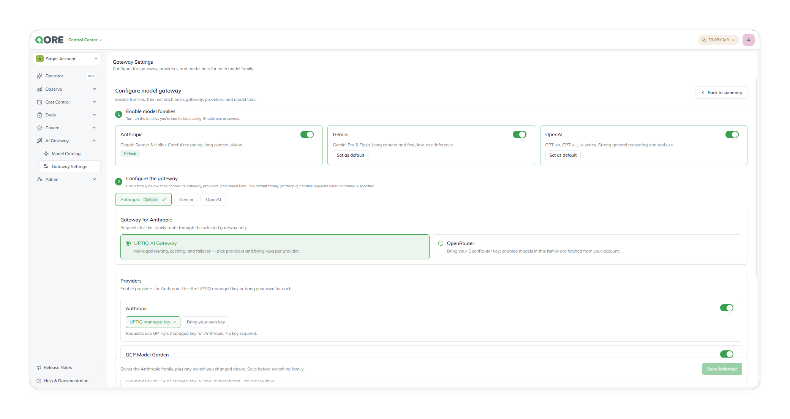Click the credits coin icon
The image size is (790, 419).
point(704,40)
